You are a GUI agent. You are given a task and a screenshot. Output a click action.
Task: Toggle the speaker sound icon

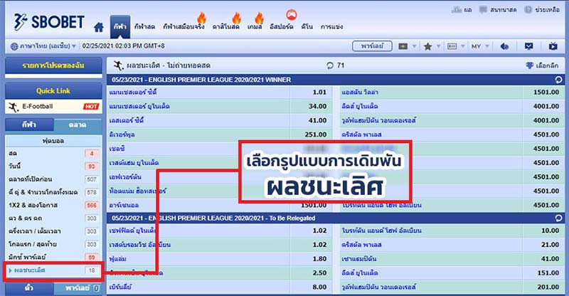coord(504,46)
